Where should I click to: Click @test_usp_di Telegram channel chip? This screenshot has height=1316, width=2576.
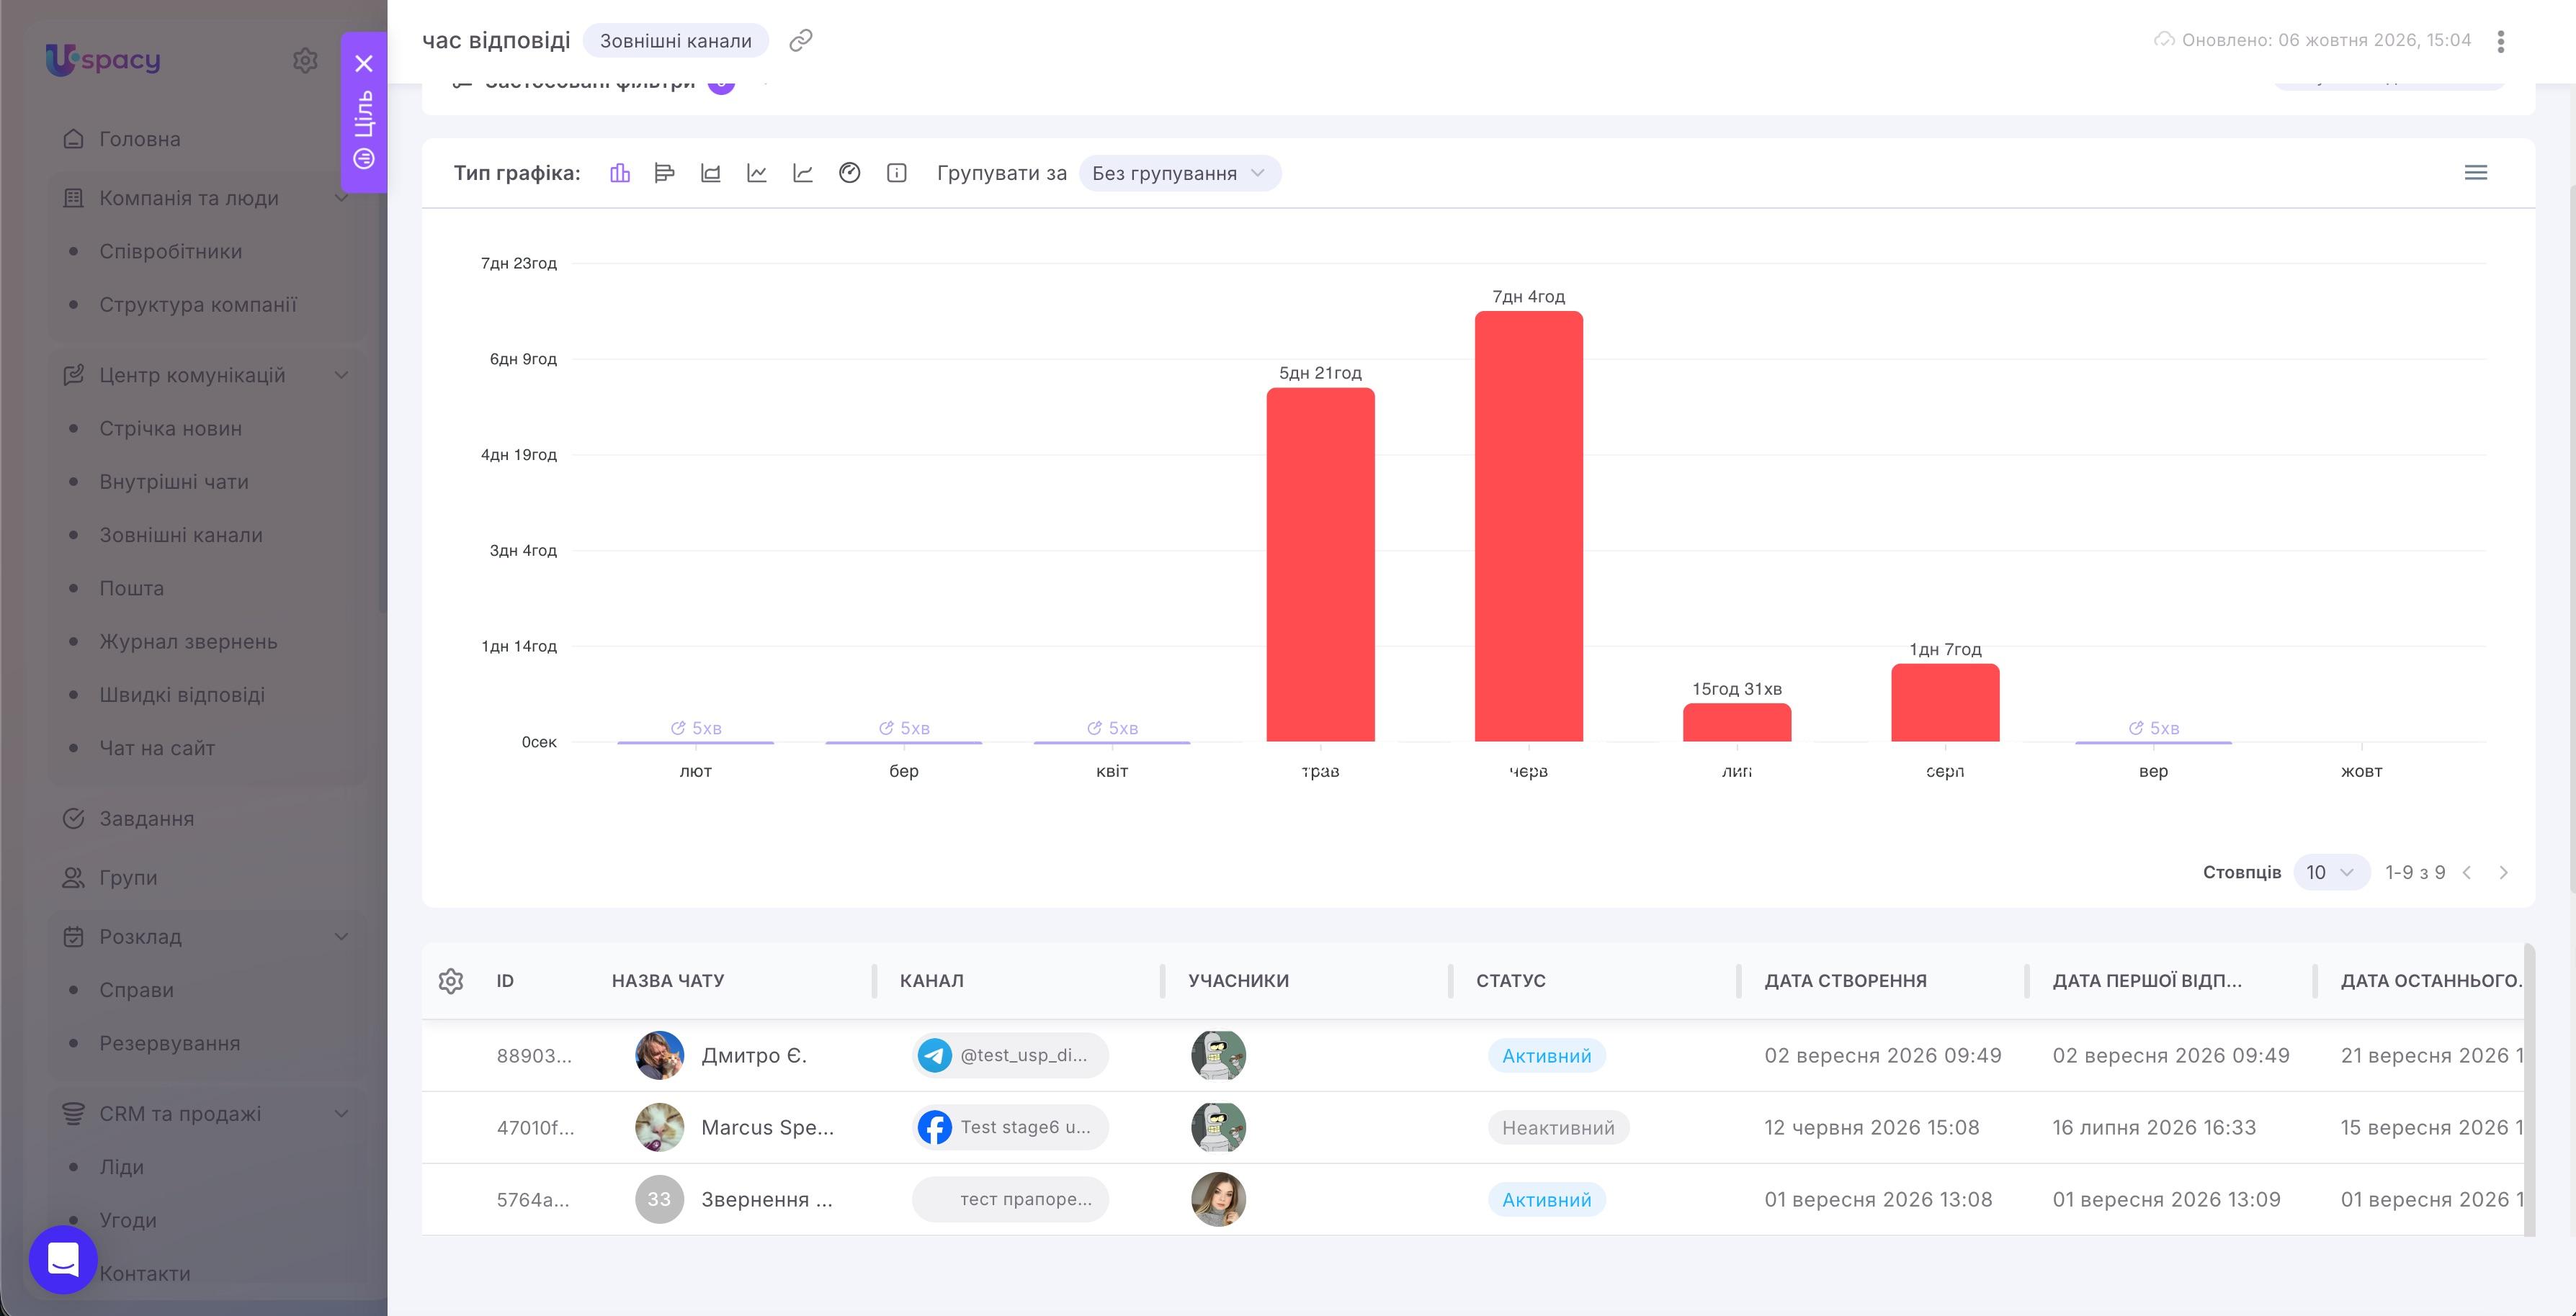1010,1055
